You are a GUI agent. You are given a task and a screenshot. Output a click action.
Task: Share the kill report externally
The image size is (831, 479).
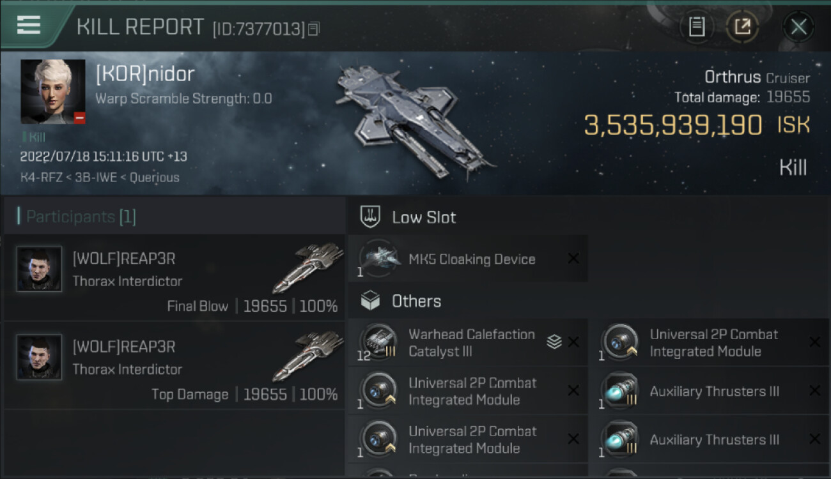pyautogui.click(x=742, y=27)
